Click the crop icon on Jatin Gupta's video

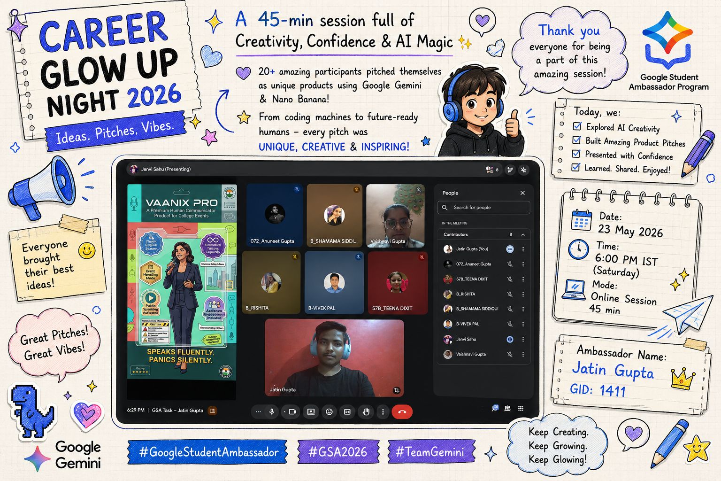point(397,390)
